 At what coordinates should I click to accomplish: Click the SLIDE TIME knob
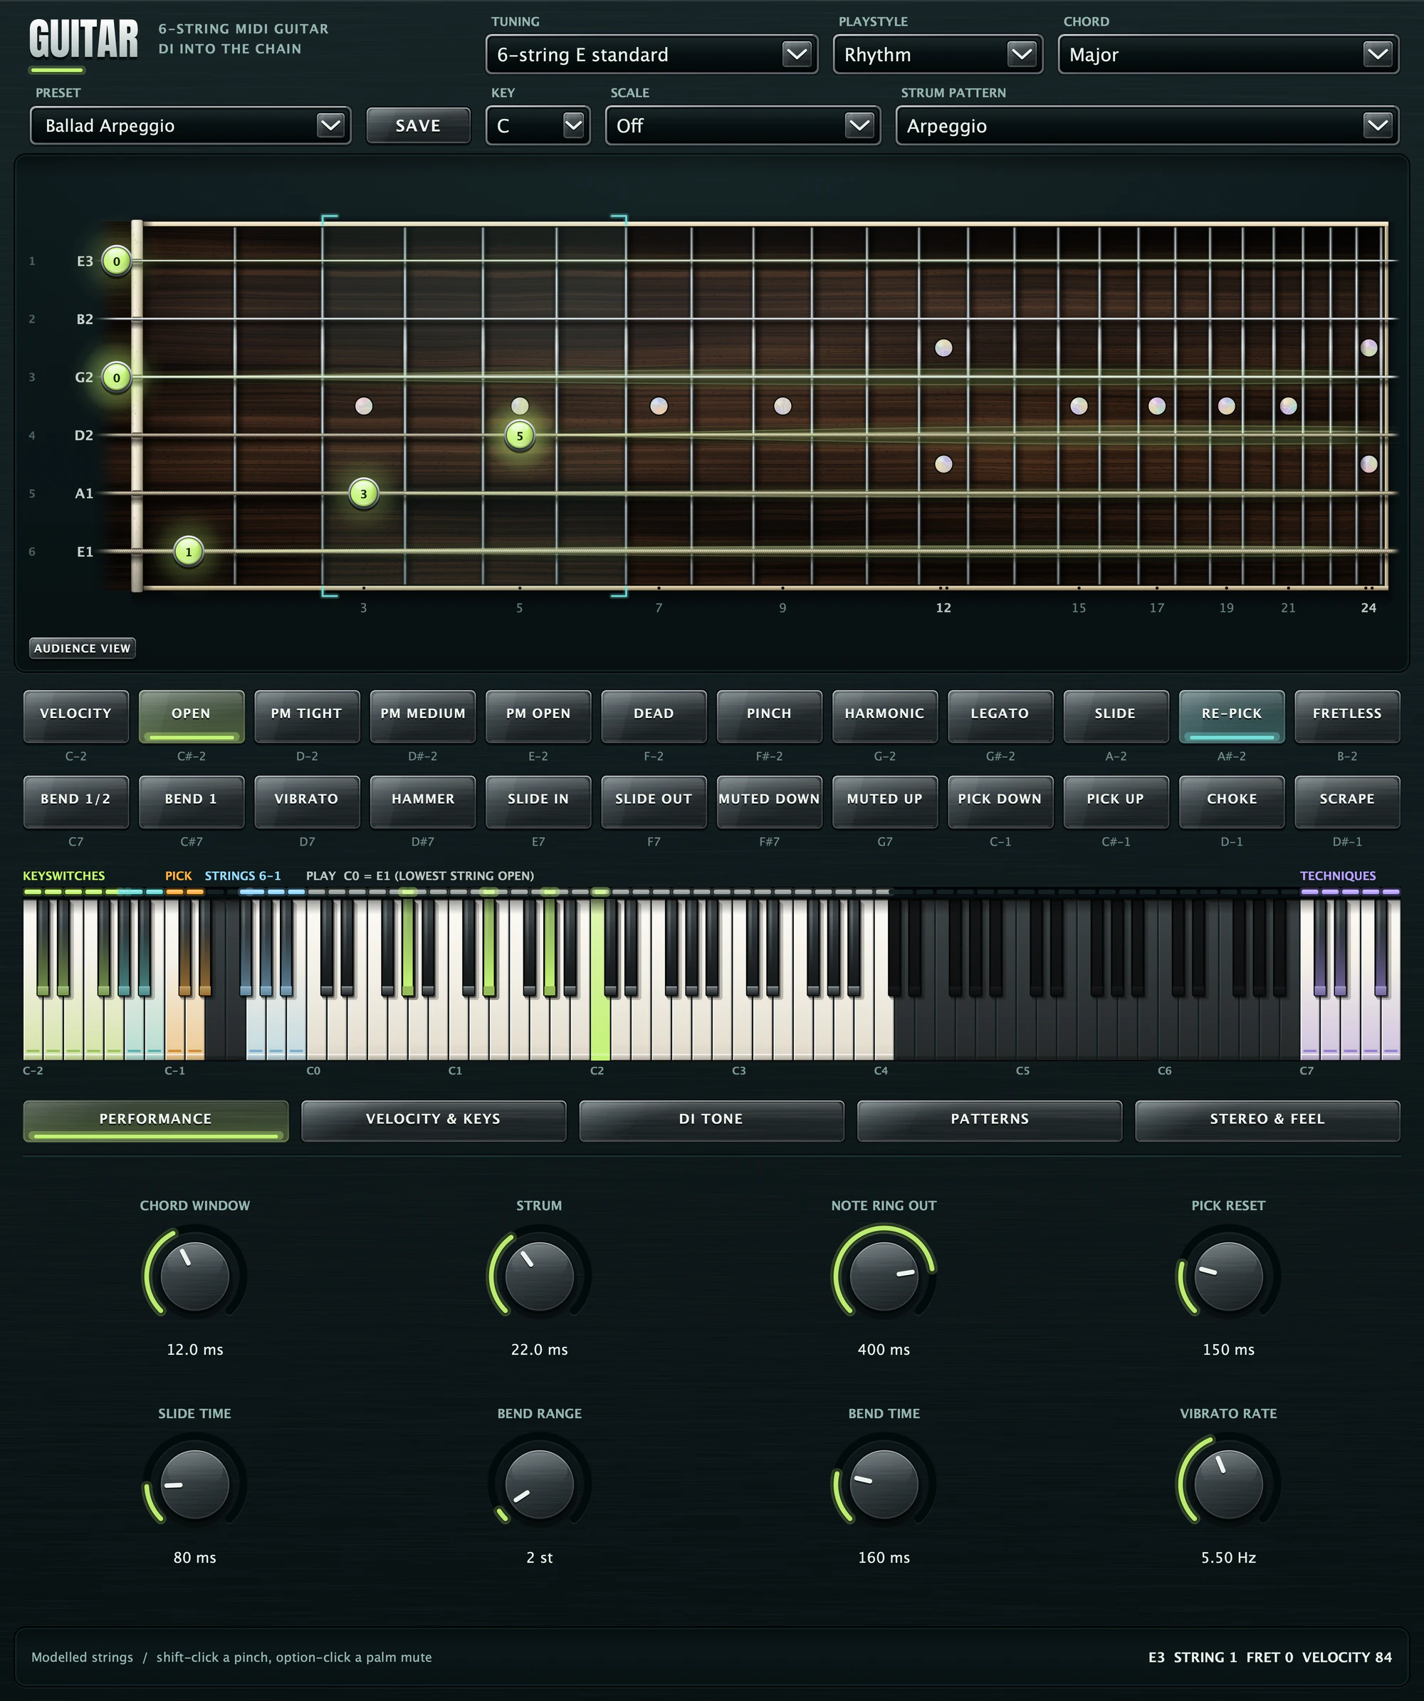pos(195,1484)
